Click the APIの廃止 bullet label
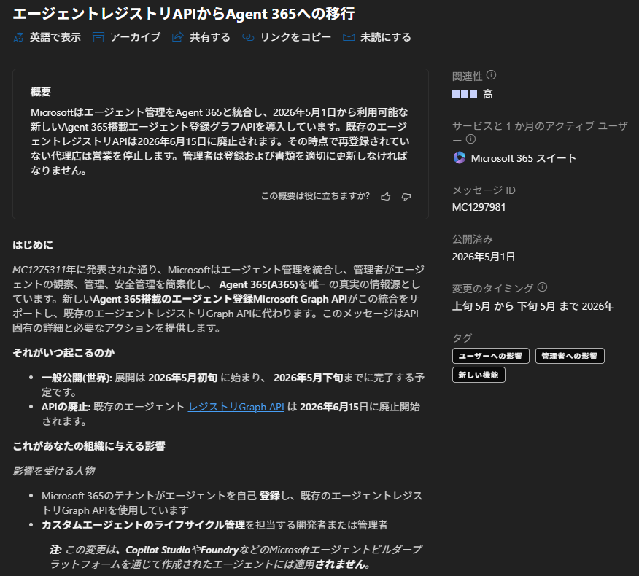 point(66,407)
